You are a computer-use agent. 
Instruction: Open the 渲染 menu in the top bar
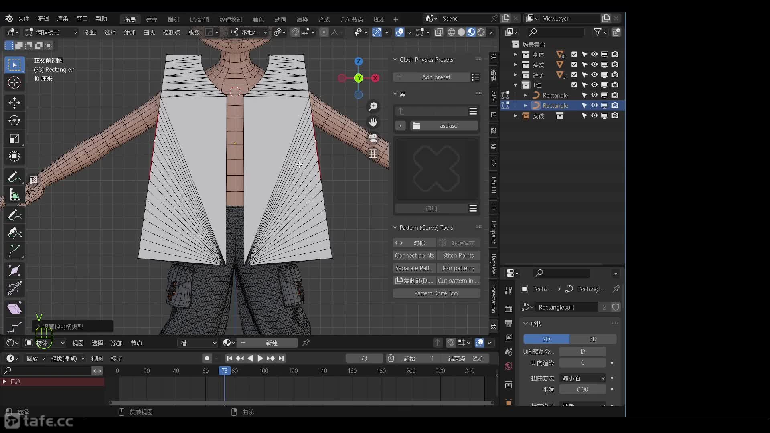click(63, 18)
